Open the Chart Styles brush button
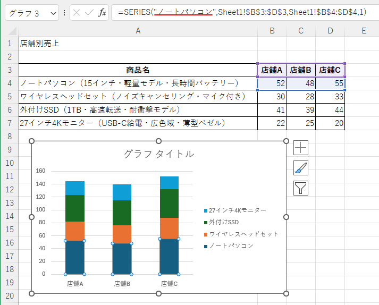Screen dimensions: 379x305 point(301,168)
